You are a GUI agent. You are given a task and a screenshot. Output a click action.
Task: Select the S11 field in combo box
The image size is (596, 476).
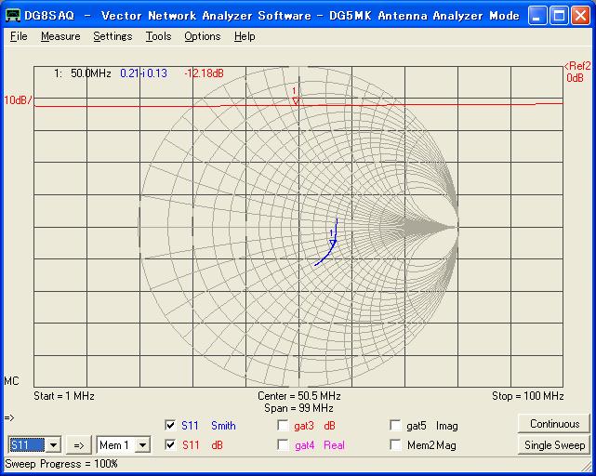point(26,444)
